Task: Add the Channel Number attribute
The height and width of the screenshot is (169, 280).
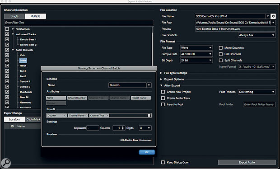Action: [77, 98]
